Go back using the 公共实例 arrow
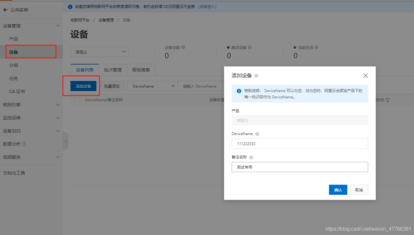The image size is (414, 235). click(5, 10)
